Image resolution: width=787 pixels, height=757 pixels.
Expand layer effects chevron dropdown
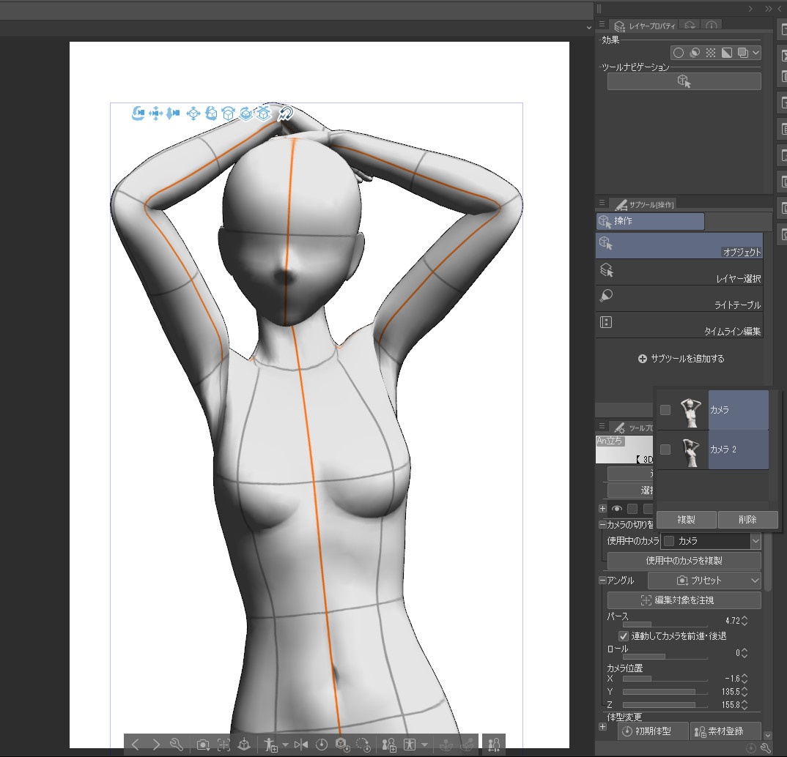pos(756,53)
